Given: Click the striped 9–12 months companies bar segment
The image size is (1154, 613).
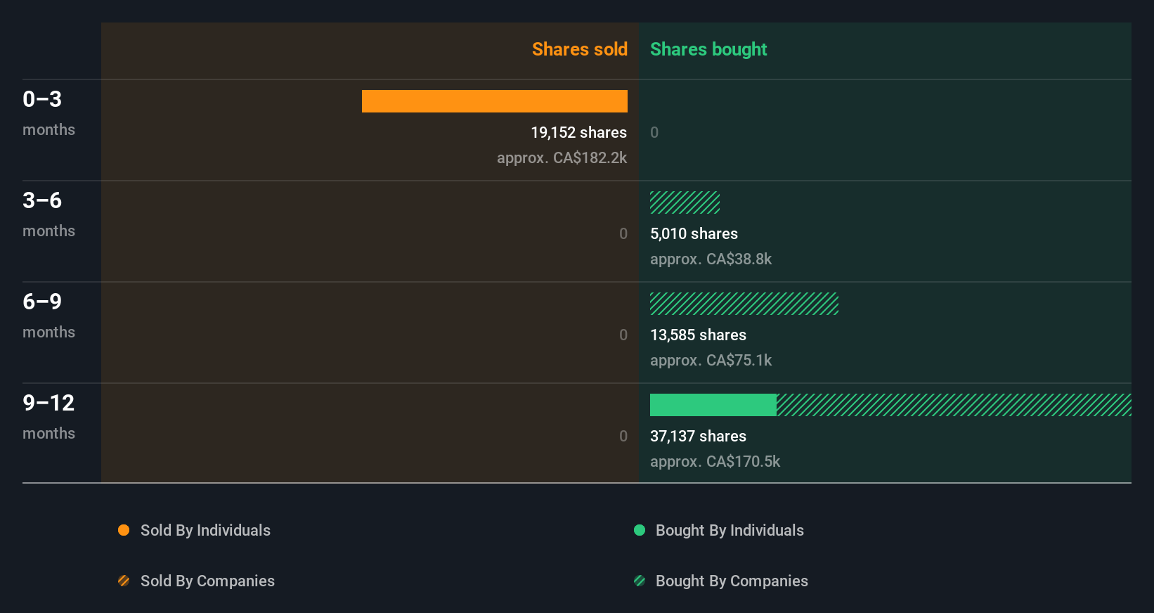Looking at the screenshot, I should coord(954,405).
